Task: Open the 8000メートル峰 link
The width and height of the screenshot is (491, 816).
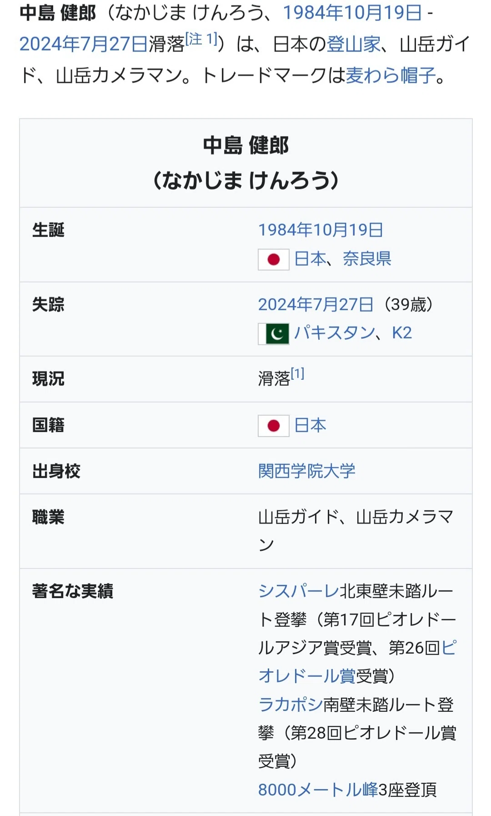Action: pyautogui.click(x=318, y=790)
